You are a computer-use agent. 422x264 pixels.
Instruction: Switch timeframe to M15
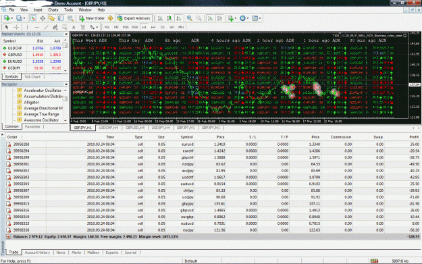[x=126, y=27]
